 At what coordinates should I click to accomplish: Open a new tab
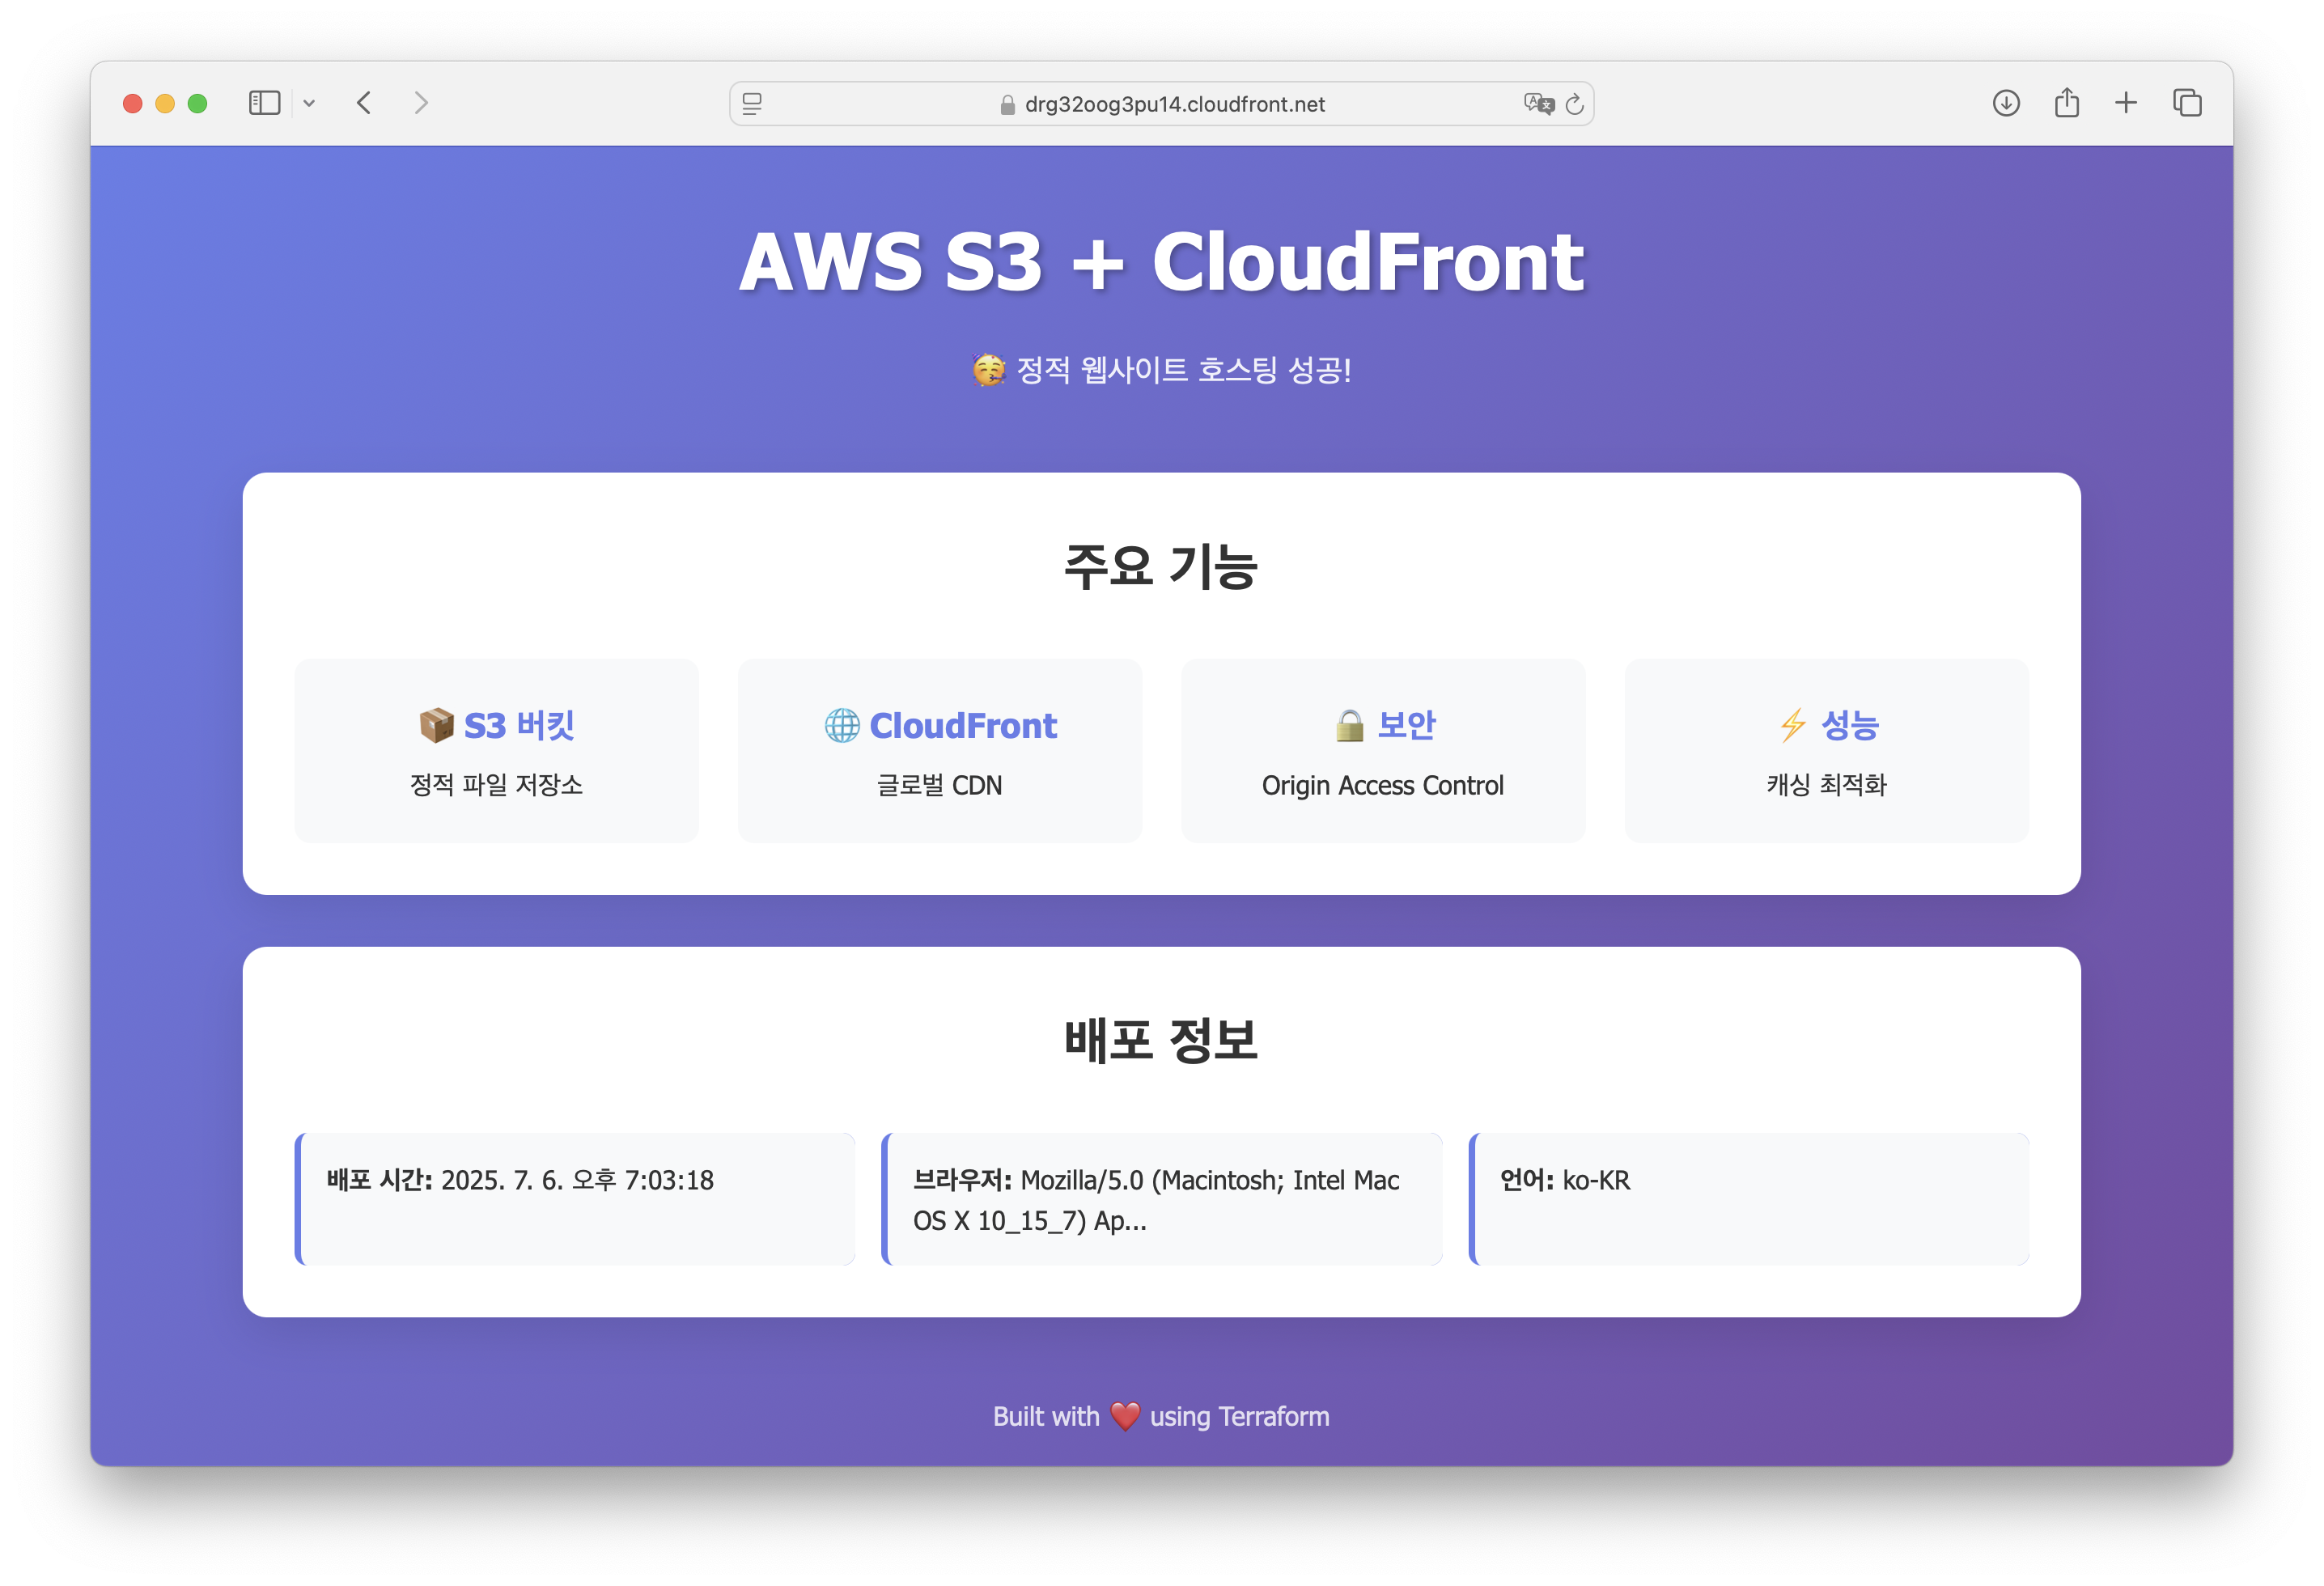point(2126,103)
